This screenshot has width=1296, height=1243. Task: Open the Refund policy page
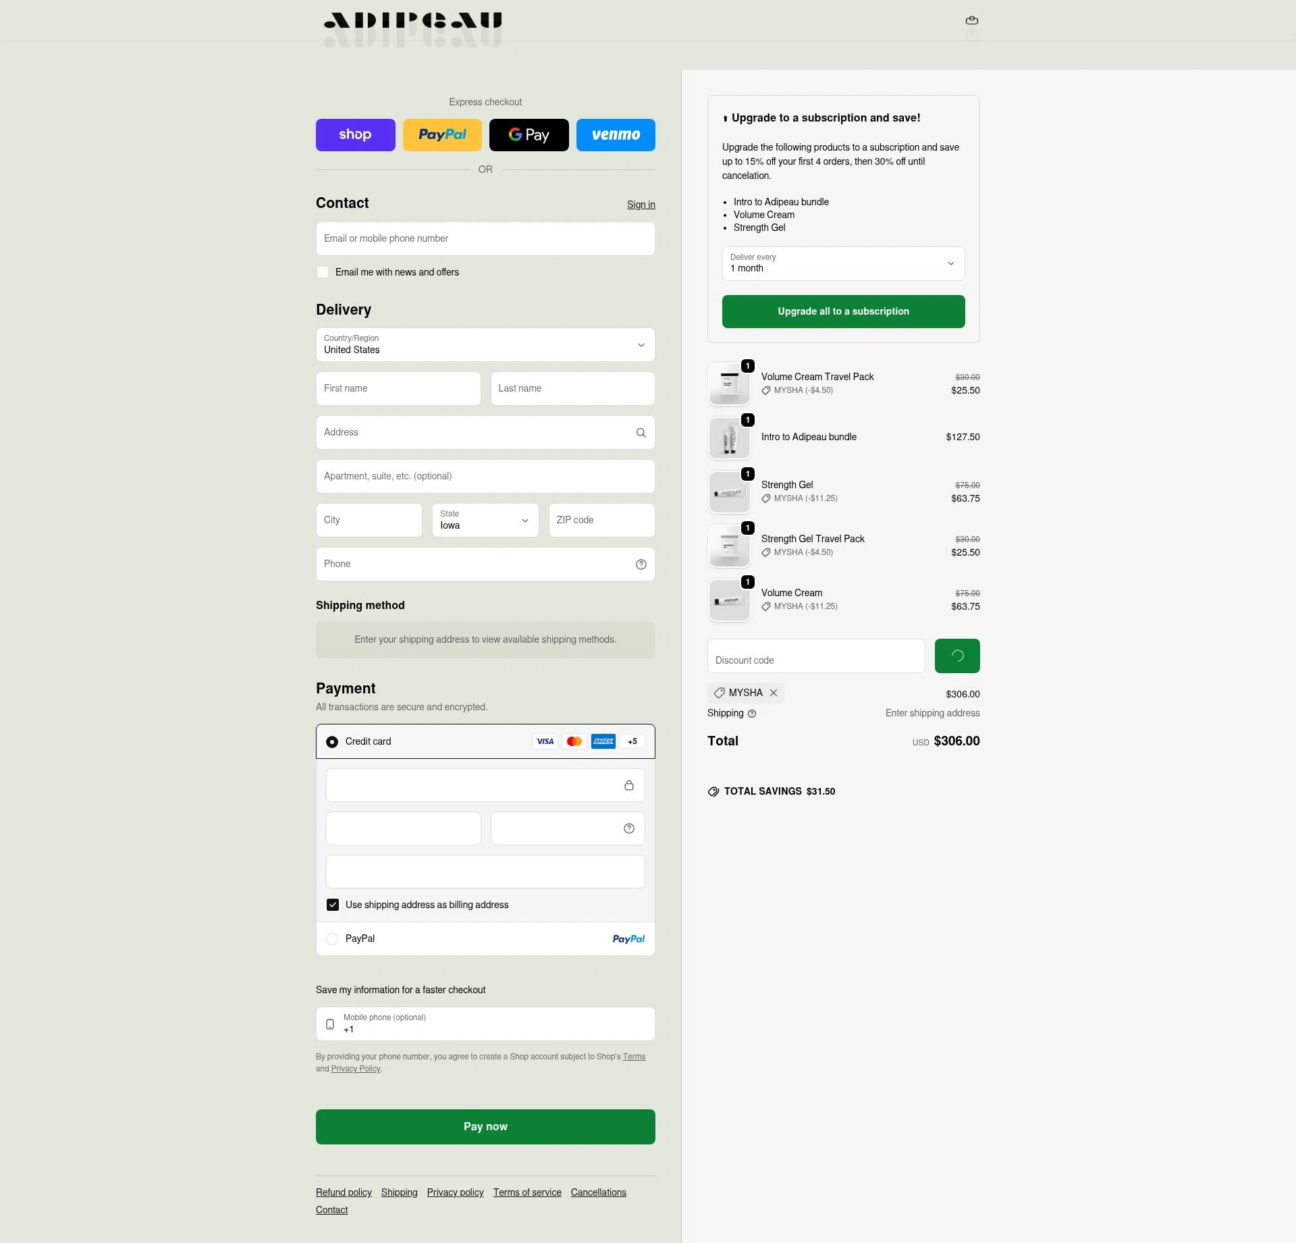[343, 1192]
